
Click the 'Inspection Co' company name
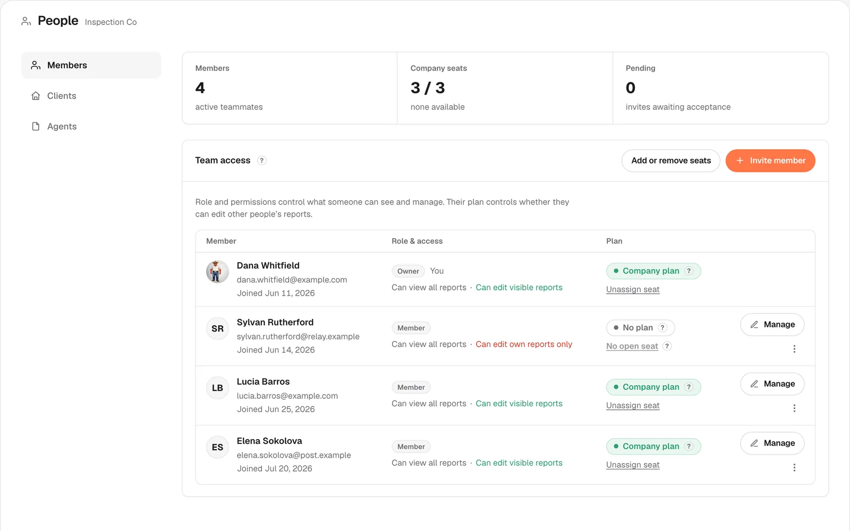click(111, 22)
